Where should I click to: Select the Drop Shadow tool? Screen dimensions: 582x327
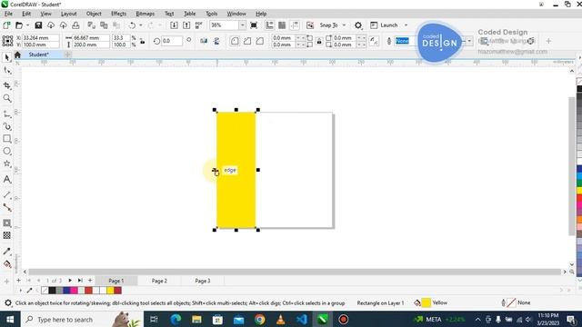(7, 223)
